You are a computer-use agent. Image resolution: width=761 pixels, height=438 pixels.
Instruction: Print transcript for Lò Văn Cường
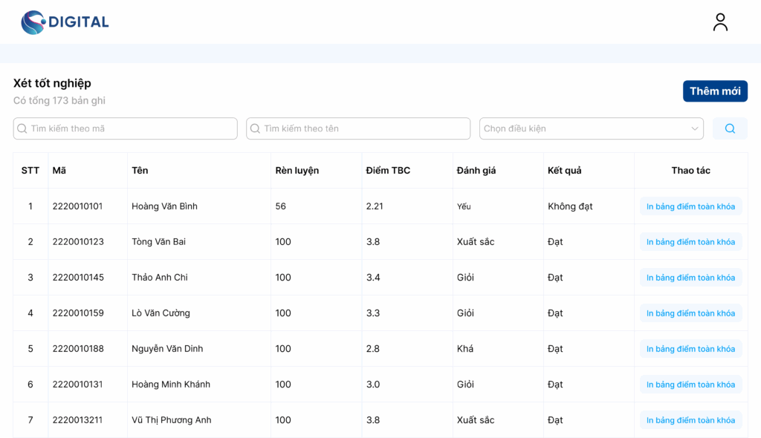(x=690, y=313)
